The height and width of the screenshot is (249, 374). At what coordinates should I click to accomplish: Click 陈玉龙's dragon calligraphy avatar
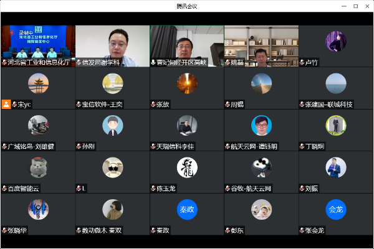point(186,167)
